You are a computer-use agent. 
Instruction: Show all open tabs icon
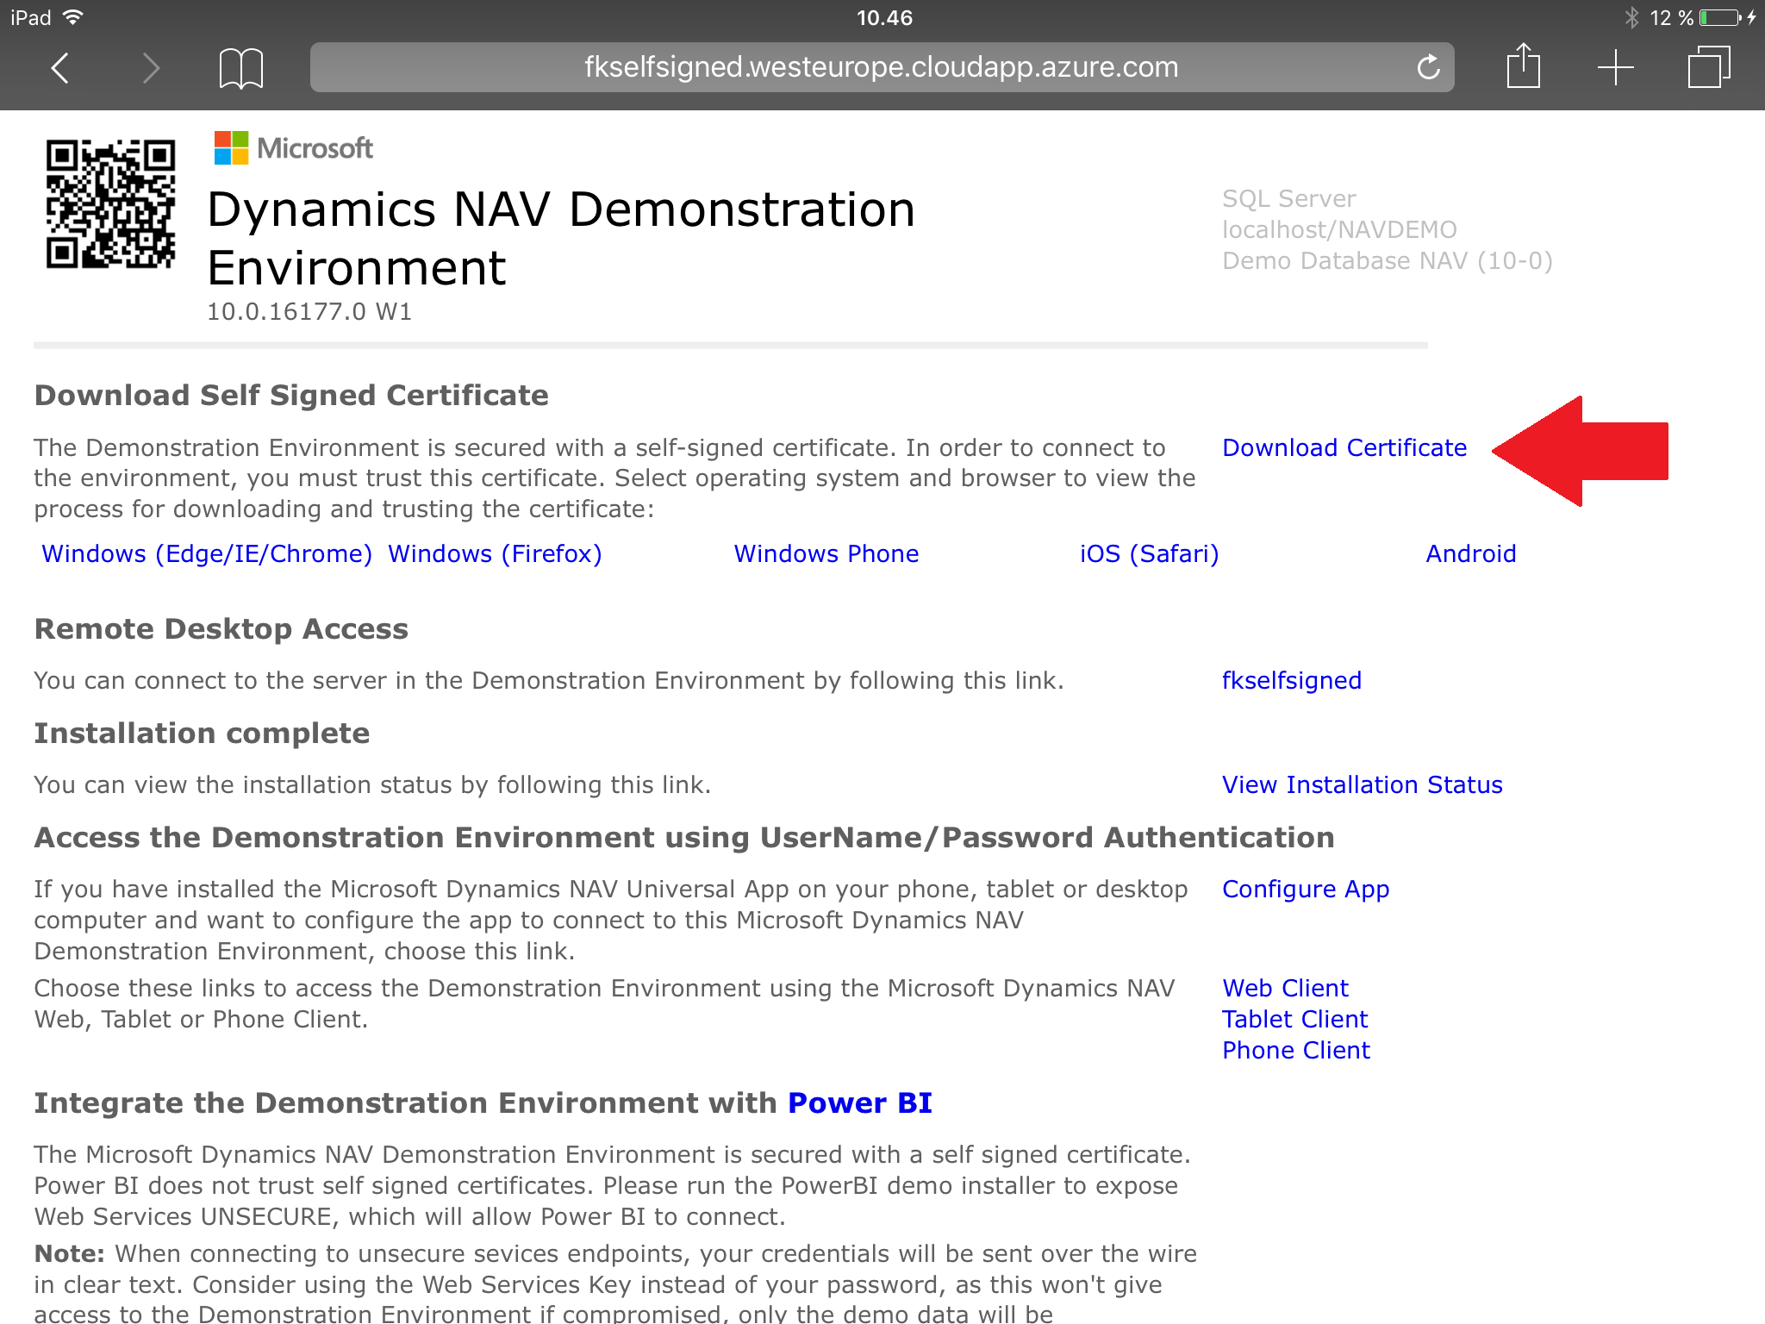point(1708,67)
